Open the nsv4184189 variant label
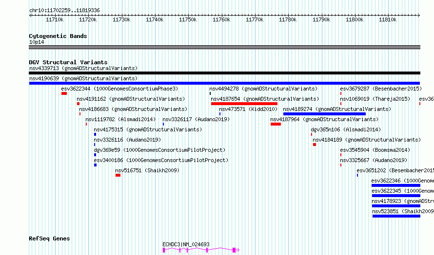This screenshot has width=434, height=255. click(x=367, y=140)
